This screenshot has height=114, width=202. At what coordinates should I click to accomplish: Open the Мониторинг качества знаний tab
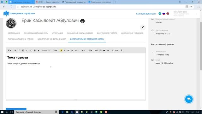pyautogui.click(x=52, y=39)
